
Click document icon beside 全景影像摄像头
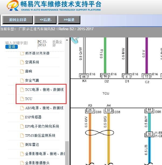(x=22, y=163)
